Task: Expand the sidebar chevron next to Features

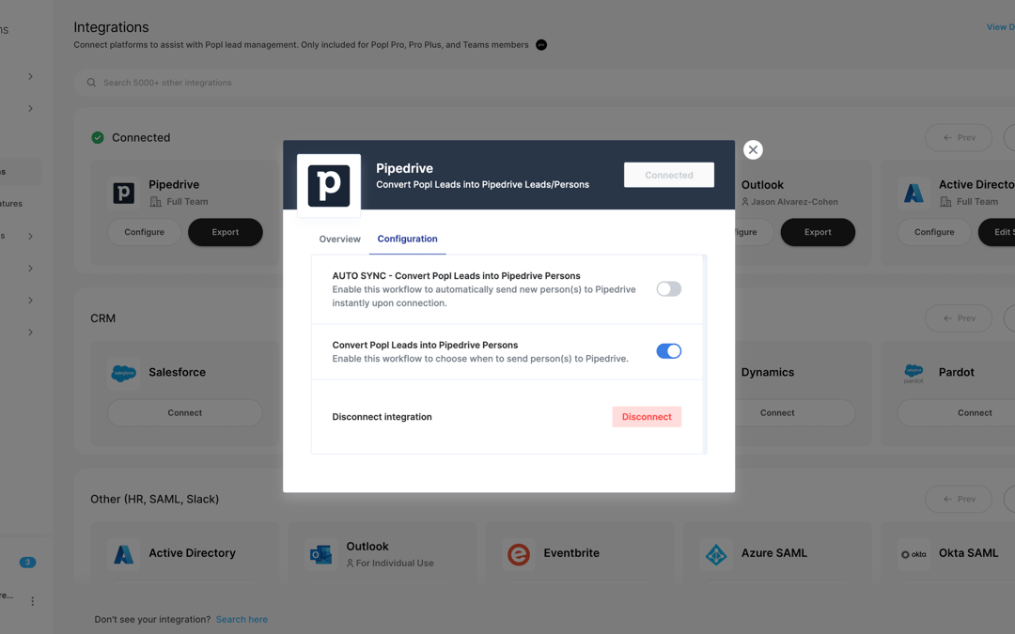Action: 29,236
